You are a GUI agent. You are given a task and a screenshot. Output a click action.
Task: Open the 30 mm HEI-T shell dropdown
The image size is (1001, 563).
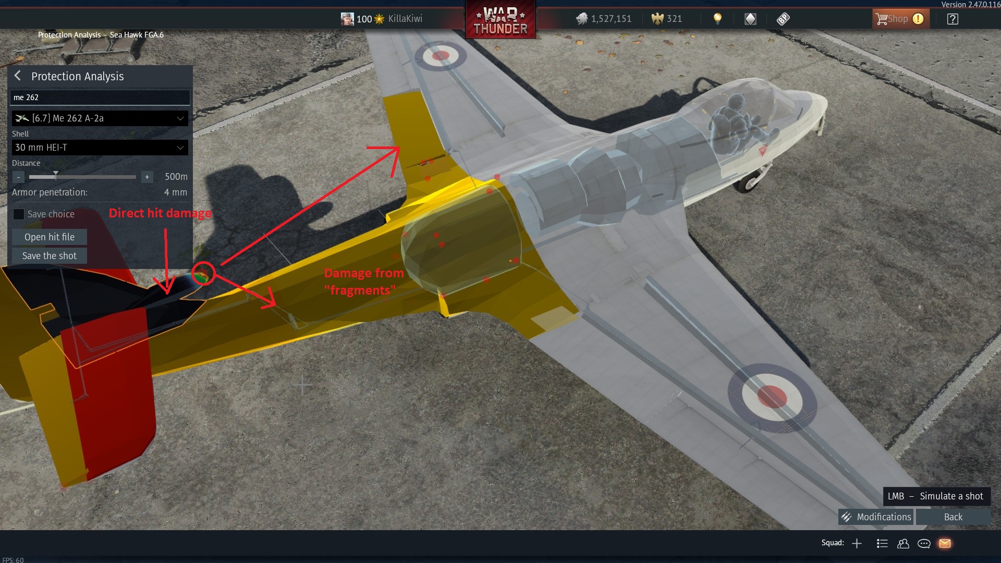pos(100,148)
